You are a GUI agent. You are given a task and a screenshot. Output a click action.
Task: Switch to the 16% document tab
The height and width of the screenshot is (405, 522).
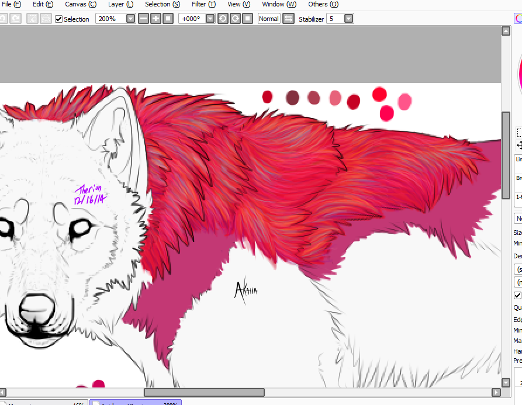(x=44, y=403)
